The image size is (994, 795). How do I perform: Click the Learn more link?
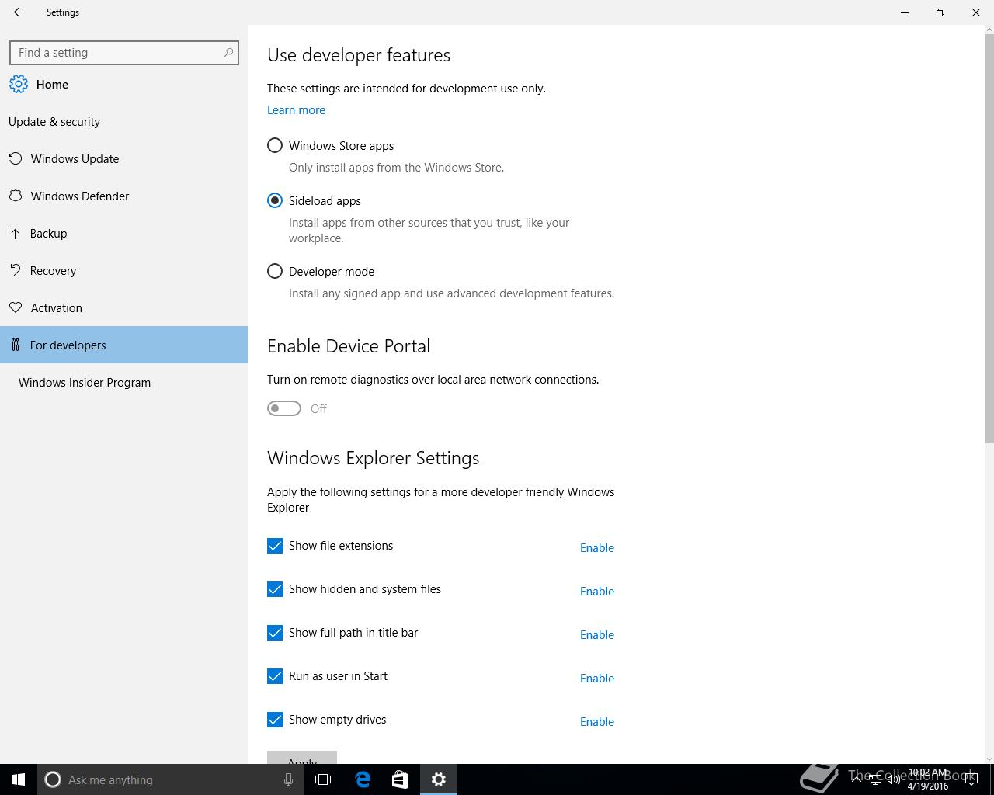(x=296, y=110)
